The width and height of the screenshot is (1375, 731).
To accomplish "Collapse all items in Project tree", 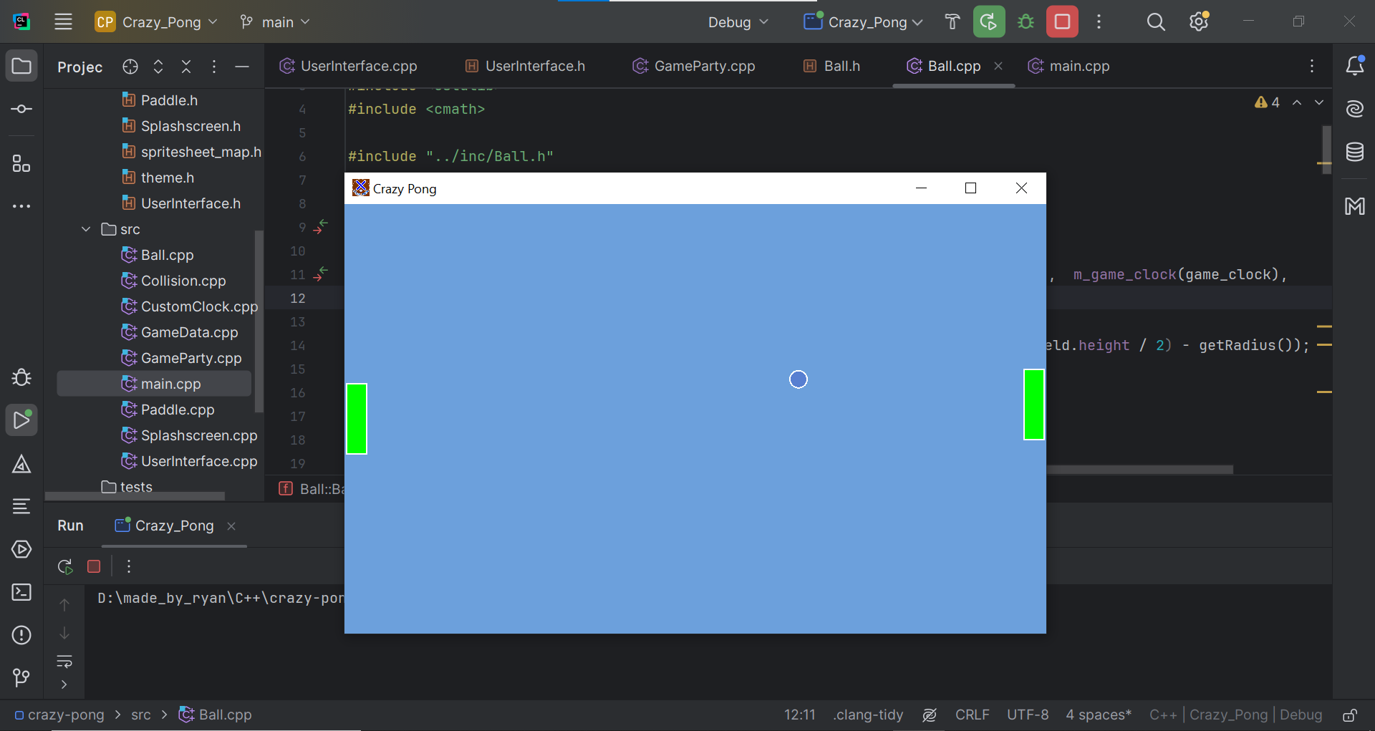I will (186, 67).
